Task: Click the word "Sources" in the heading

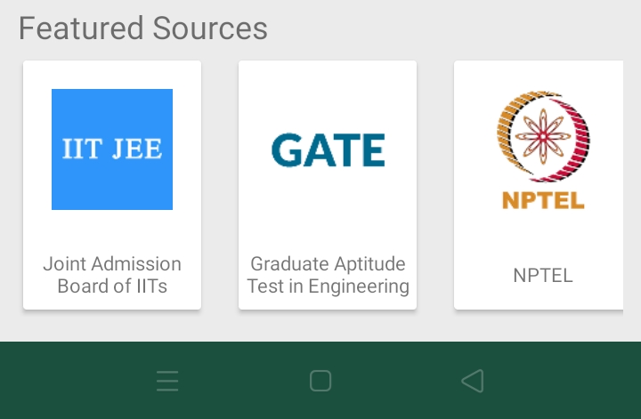Action: coord(210,28)
